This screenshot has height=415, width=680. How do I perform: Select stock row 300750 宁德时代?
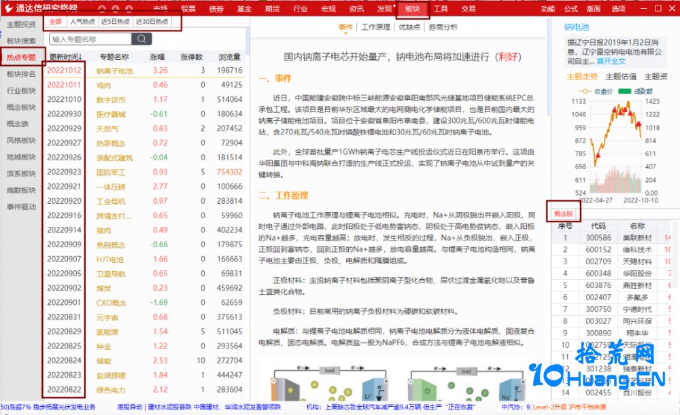[x=611, y=309]
